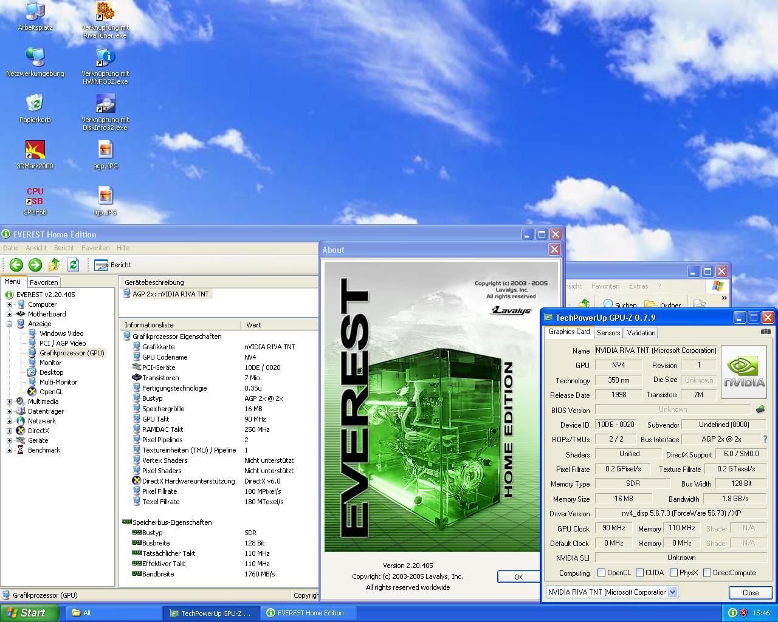The height and width of the screenshot is (622, 778).
Task: Click the EVEREST tray icon in the taskbar
Action: click(x=732, y=613)
